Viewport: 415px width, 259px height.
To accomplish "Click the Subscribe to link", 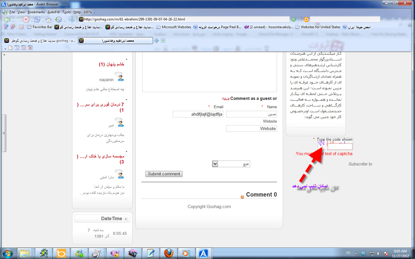I will tap(360, 164).
